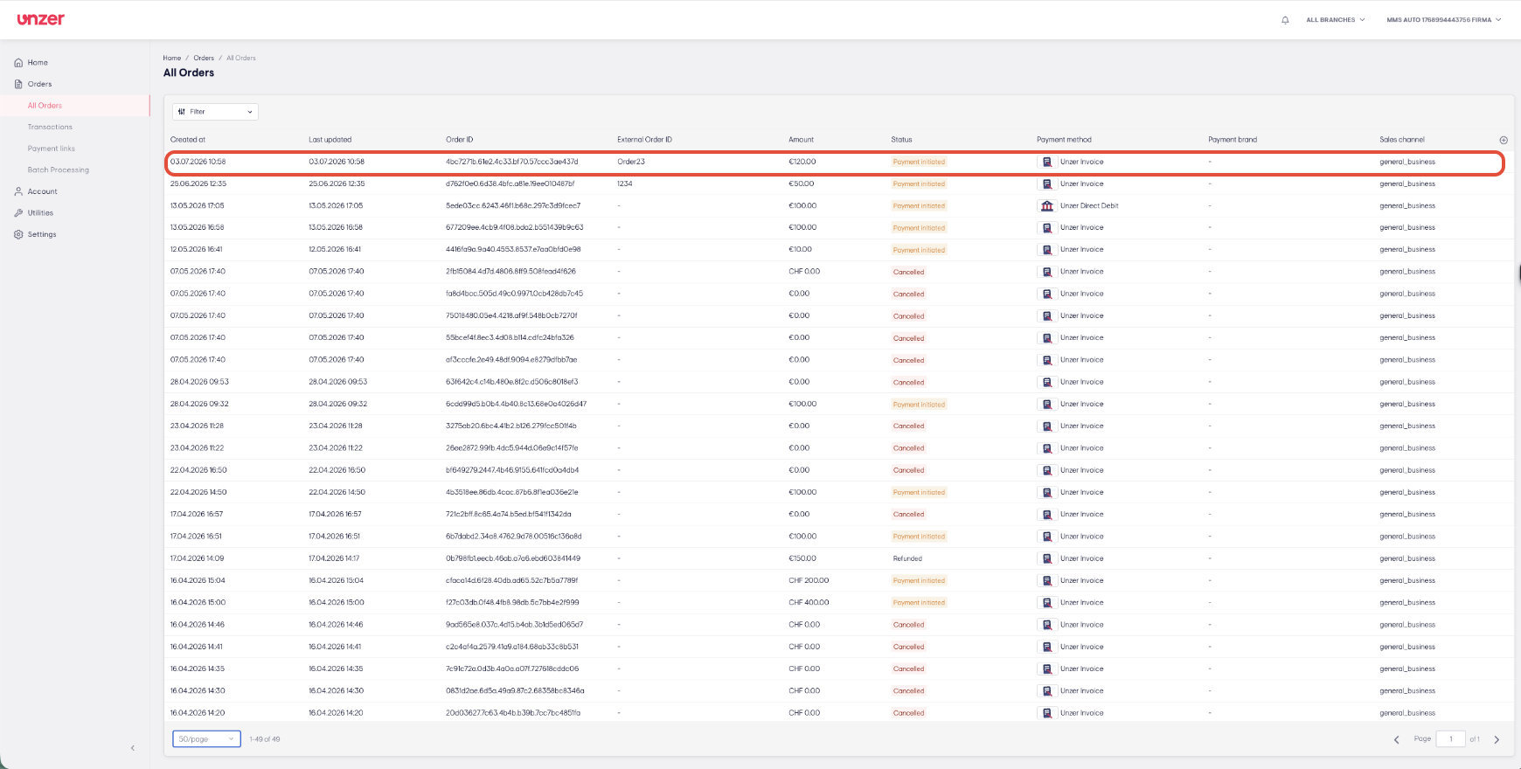
Task: Click the Unzer logo
Action: point(40,19)
